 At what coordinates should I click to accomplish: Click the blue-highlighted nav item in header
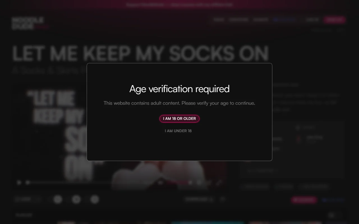[x=284, y=20]
